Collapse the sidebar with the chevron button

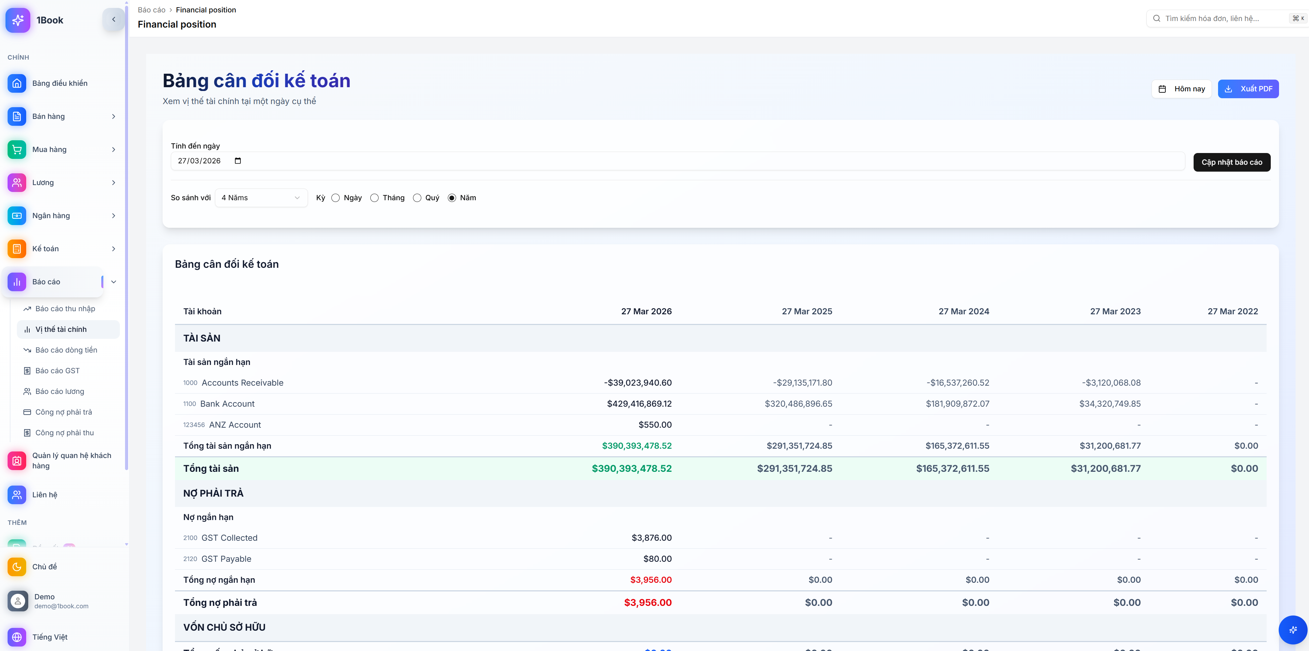point(113,19)
